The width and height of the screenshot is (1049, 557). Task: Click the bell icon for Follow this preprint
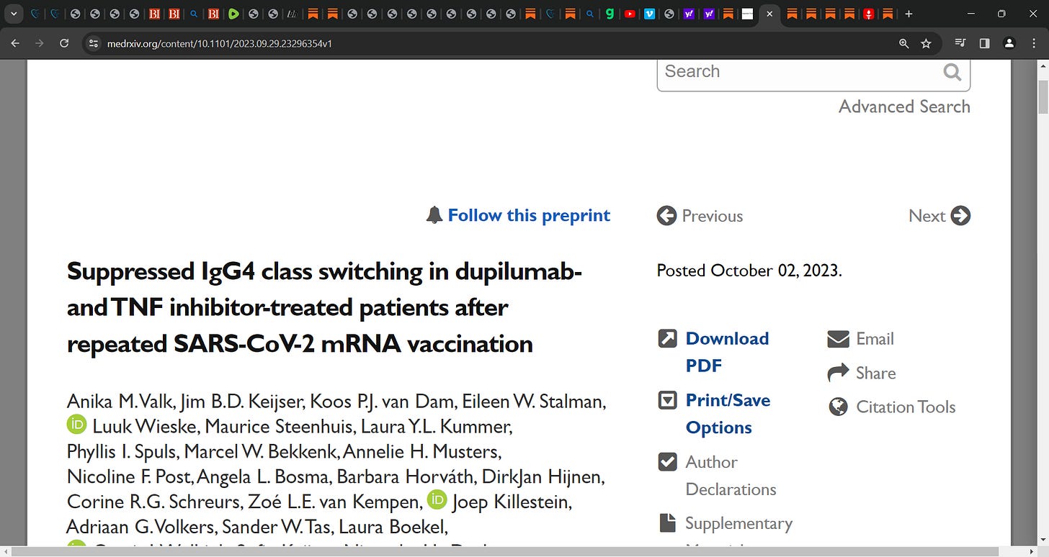(434, 215)
